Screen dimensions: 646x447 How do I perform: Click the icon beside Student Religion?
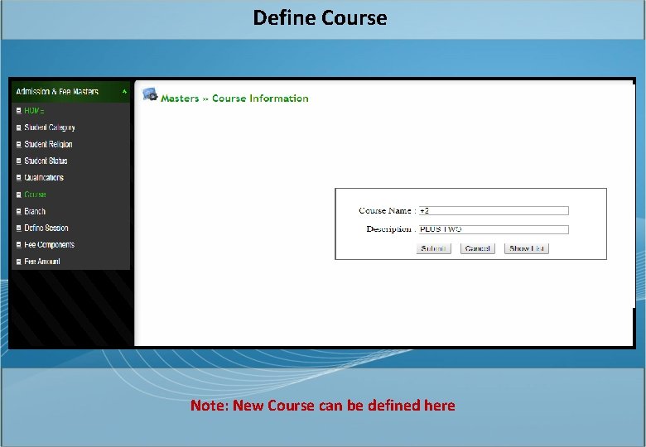coord(18,145)
